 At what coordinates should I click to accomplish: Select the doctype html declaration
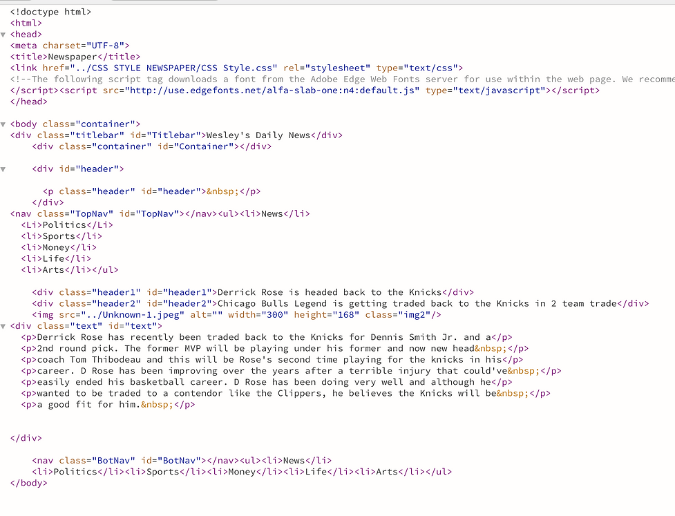[52, 11]
